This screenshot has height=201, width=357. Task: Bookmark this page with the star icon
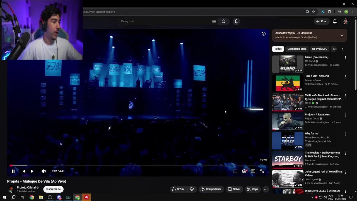pyautogui.click(x=313, y=12)
